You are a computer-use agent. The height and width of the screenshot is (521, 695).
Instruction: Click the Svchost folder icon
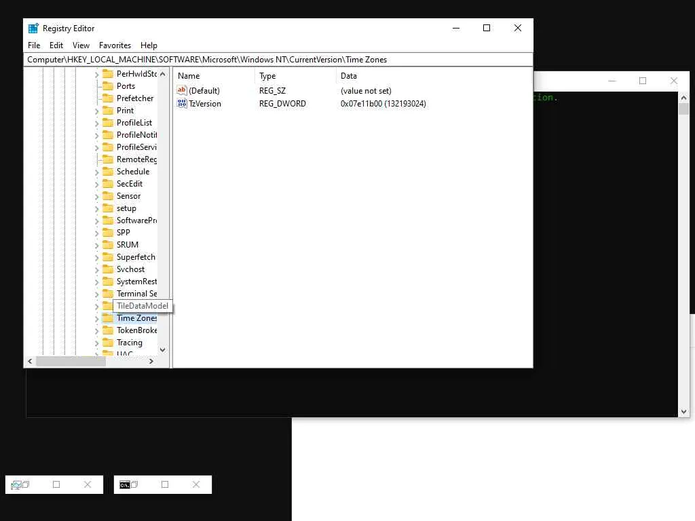click(x=108, y=269)
